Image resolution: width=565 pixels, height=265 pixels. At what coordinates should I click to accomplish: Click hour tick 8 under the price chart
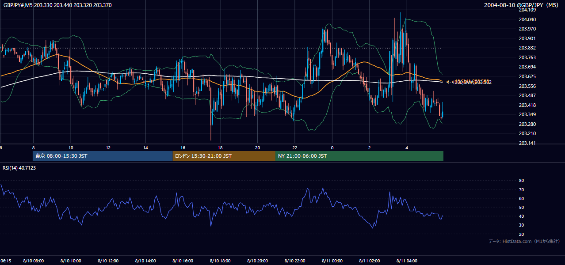click(x=33, y=148)
